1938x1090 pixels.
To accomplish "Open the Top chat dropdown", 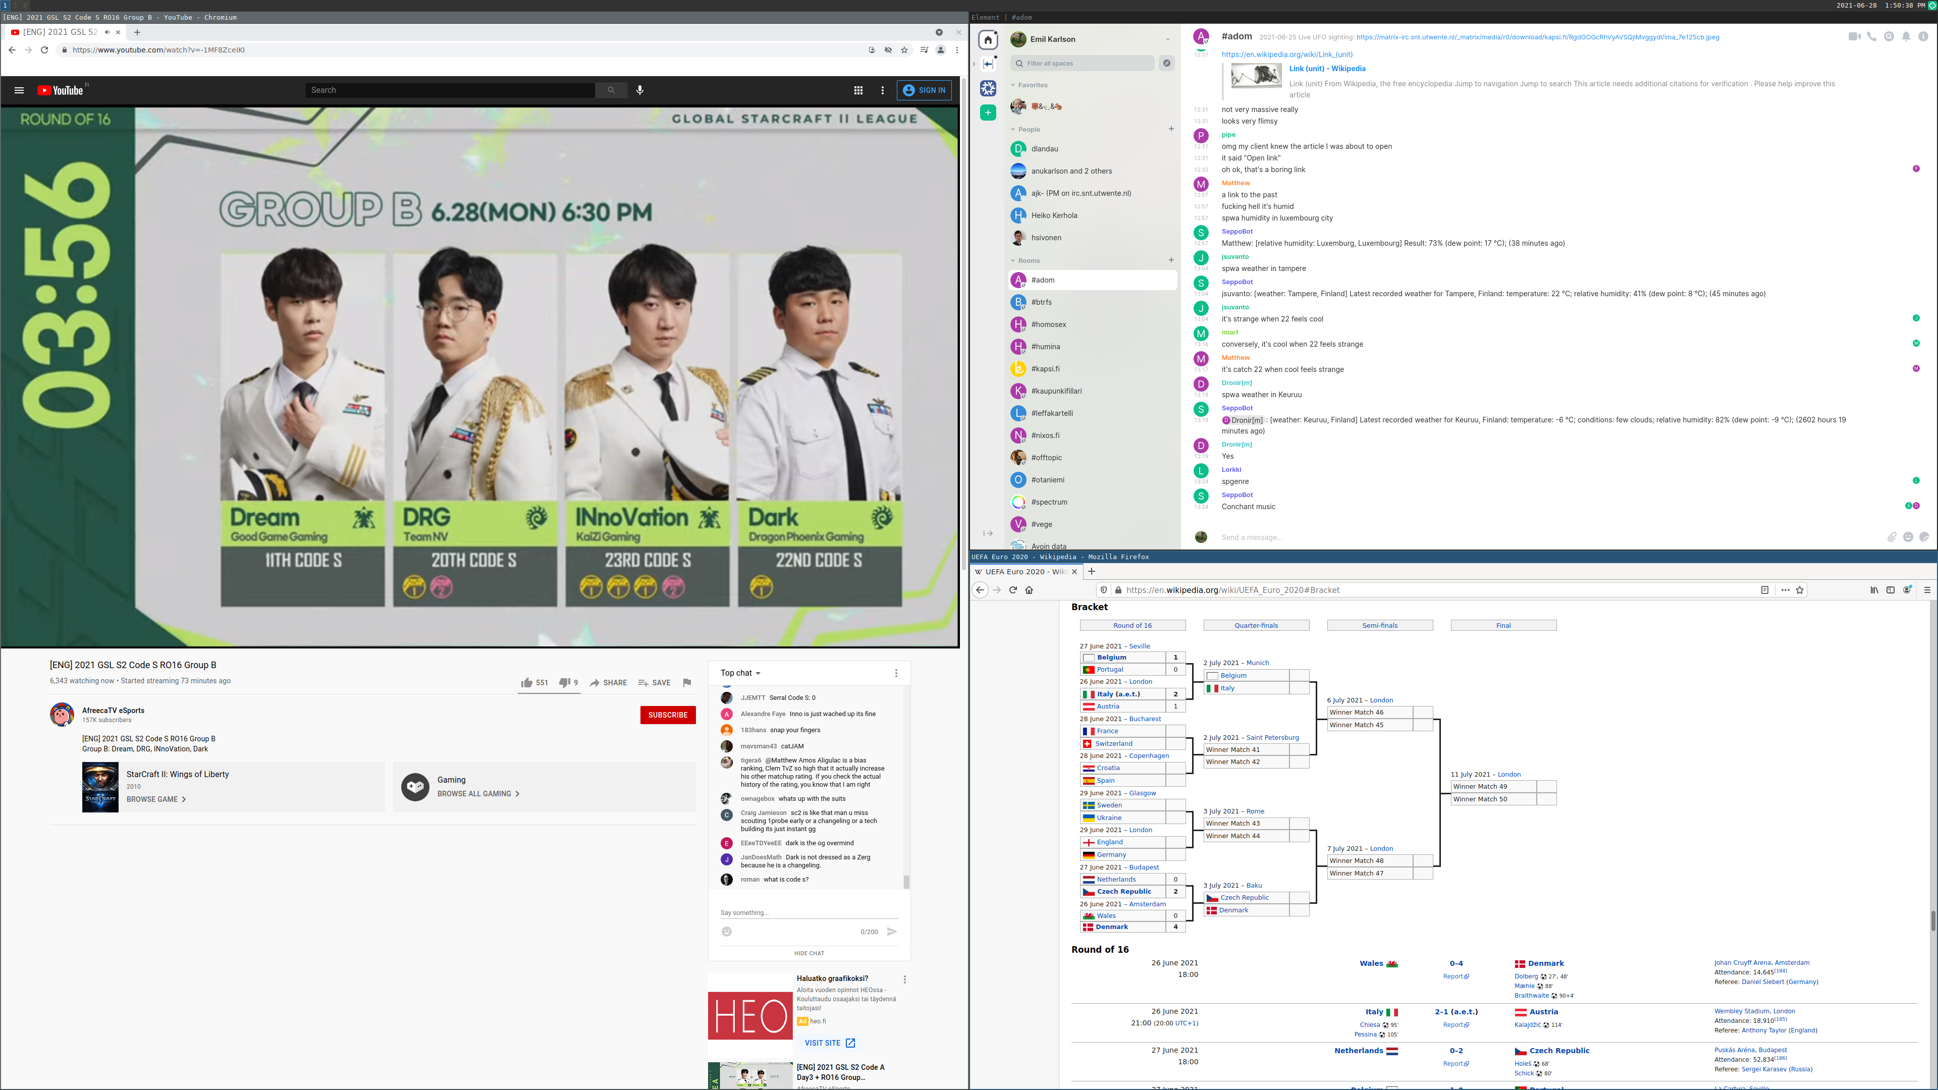I will 740,673.
